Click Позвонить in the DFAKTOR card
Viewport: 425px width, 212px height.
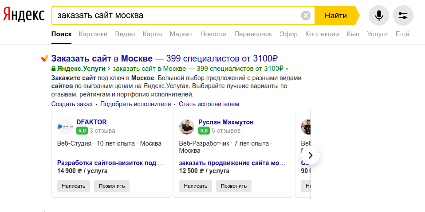pyautogui.click(x=112, y=186)
